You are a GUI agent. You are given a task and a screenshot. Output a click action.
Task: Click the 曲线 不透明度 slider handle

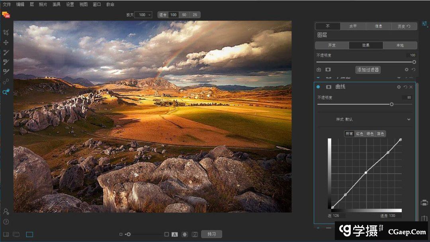point(392,104)
